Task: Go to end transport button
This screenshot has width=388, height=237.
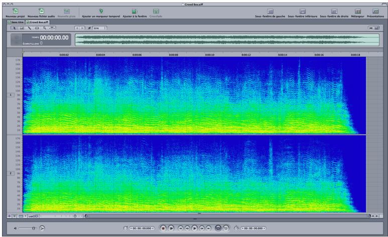Action: (209, 228)
